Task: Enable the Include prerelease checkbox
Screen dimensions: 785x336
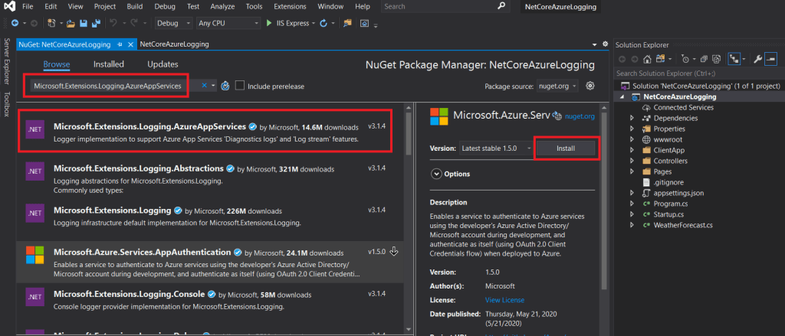Action: [240, 86]
